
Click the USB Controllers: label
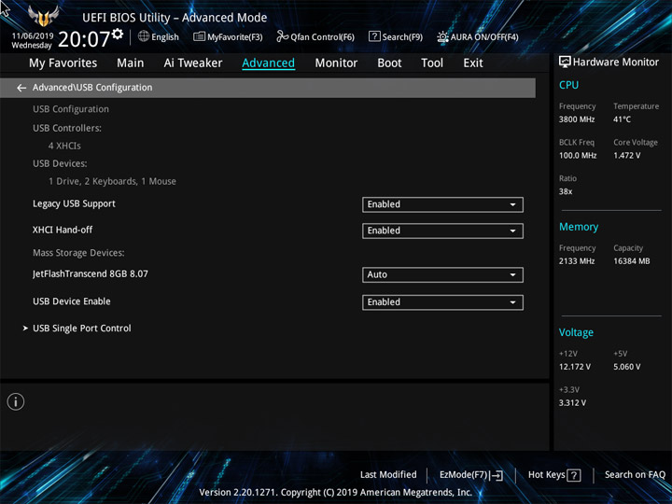click(67, 128)
